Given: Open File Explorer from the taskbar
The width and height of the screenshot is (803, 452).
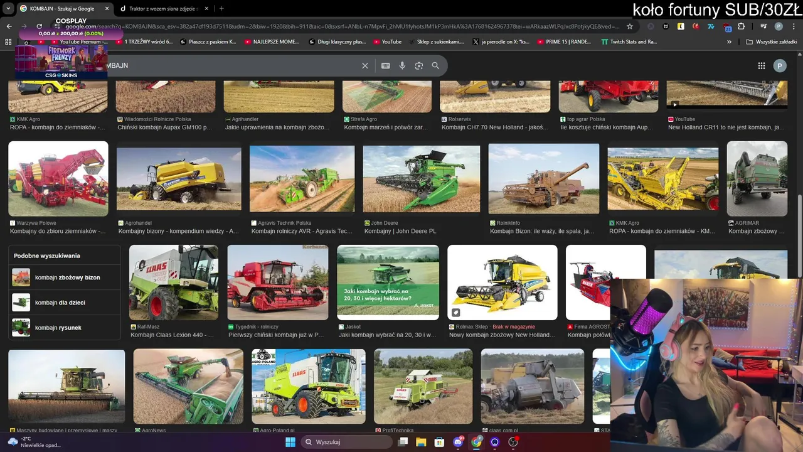Looking at the screenshot, I should tap(421, 442).
